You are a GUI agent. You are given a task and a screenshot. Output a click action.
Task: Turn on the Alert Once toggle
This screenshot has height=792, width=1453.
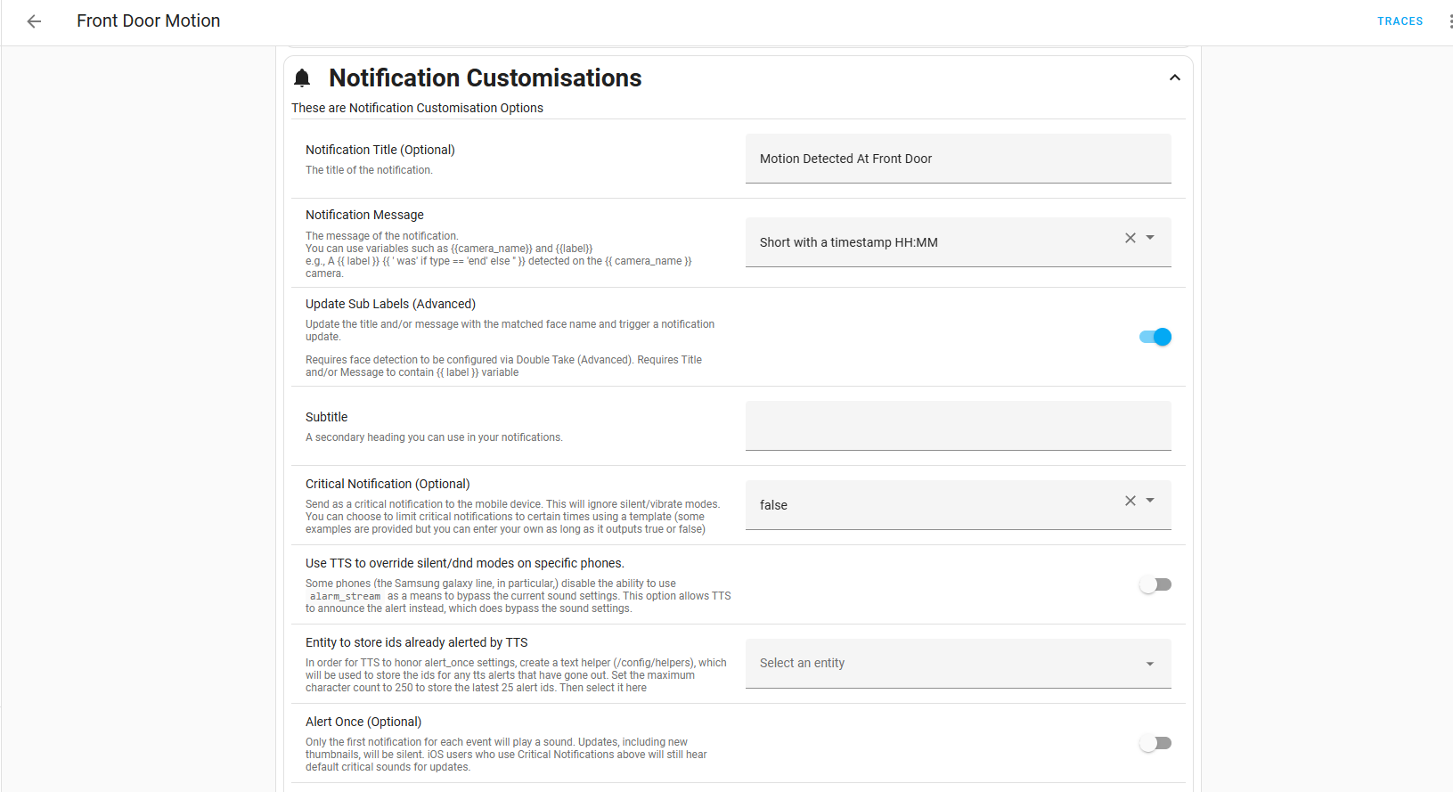point(1155,743)
